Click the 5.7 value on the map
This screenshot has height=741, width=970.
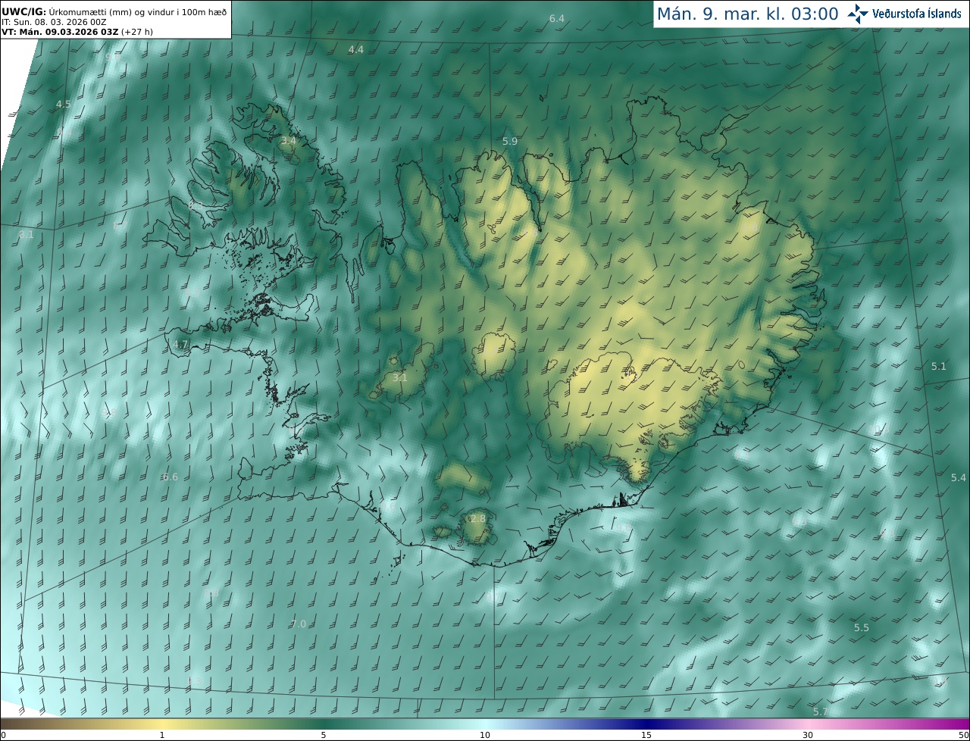point(821,711)
